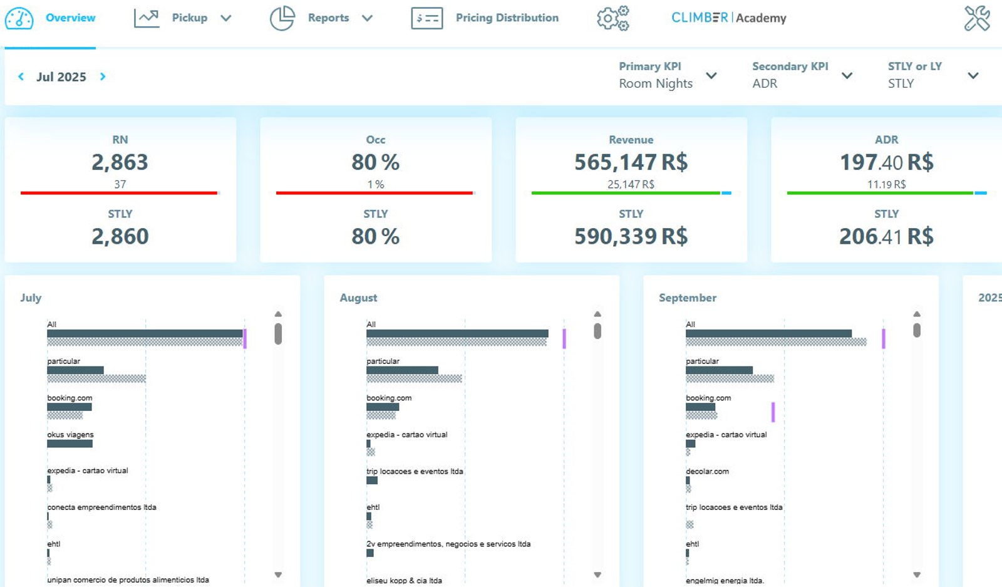The width and height of the screenshot is (1002, 587).
Task: Click the July chart scroll up arrow
Action: click(278, 314)
